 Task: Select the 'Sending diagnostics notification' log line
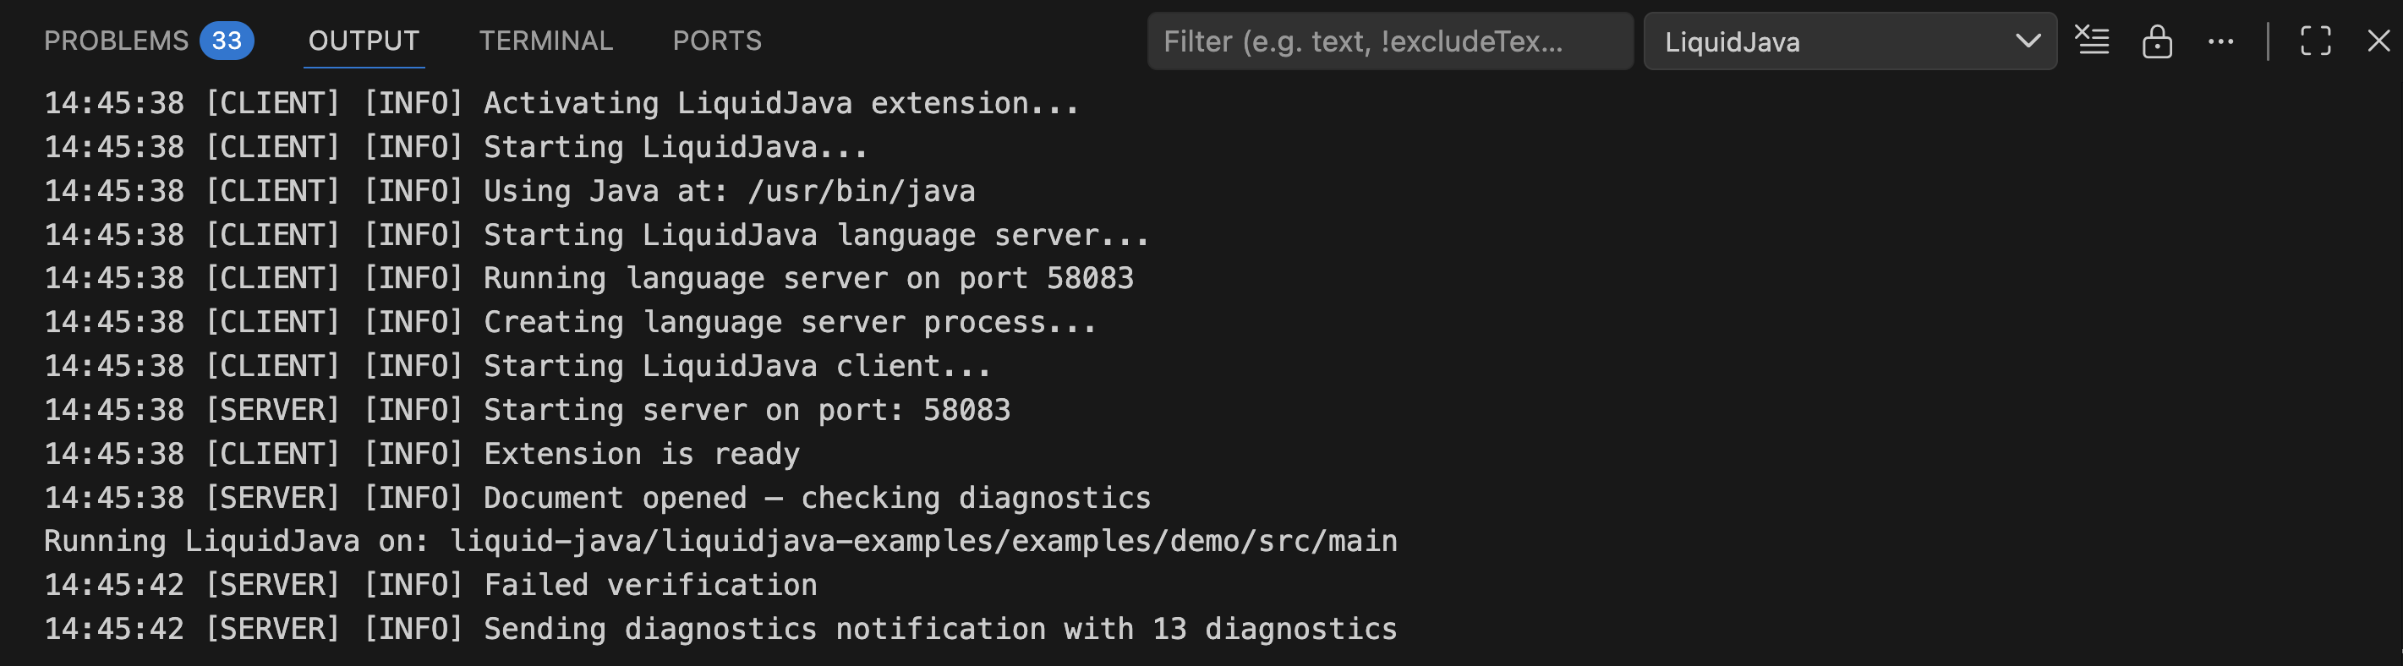click(x=939, y=629)
